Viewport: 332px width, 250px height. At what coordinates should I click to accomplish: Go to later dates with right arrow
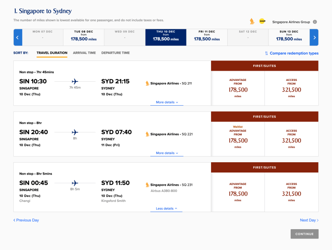[x=314, y=37]
